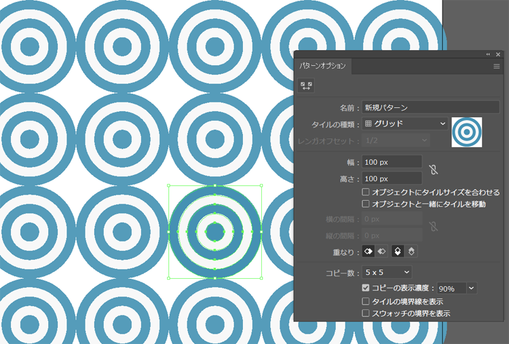Enable タイルの境界線を表示 checkbox
Viewport: 509px width, 344px height.
tap(366, 301)
